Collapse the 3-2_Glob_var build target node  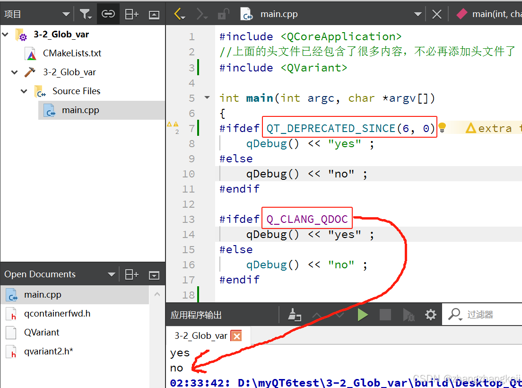pyautogui.click(x=14, y=72)
